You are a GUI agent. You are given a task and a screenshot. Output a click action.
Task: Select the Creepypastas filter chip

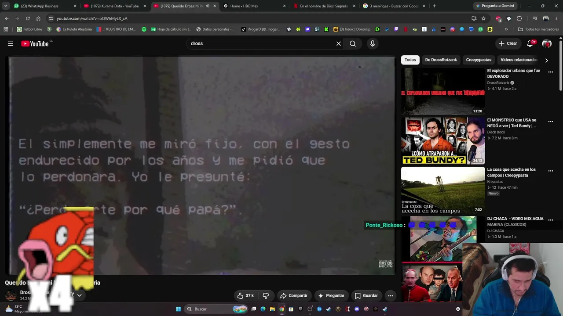click(x=479, y=60)
